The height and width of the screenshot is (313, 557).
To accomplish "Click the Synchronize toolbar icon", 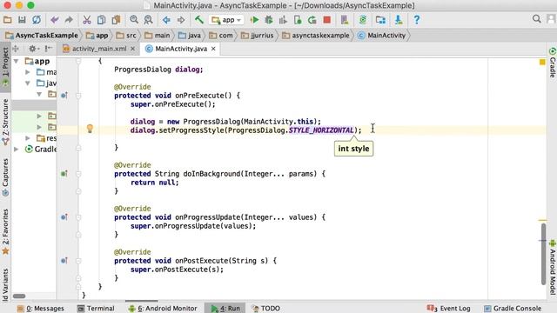I will pyautogui.click(x=37, y=20).
